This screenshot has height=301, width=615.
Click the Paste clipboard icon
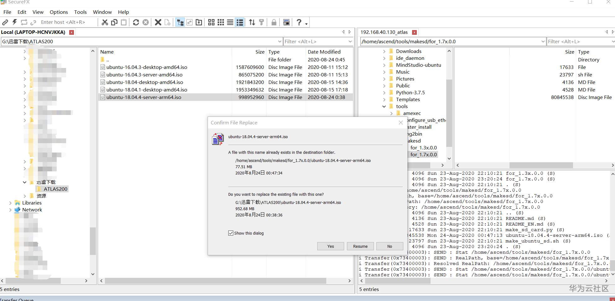(124, 22)
